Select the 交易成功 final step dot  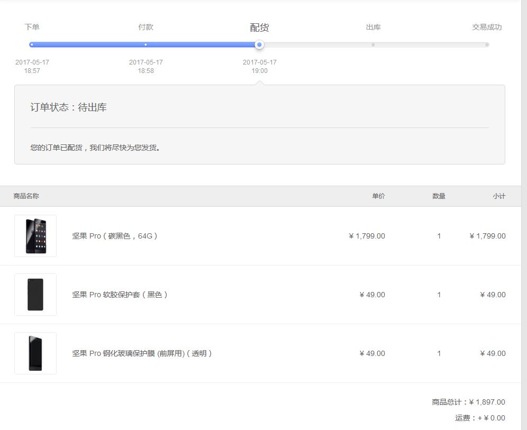[x=487, y=44]
